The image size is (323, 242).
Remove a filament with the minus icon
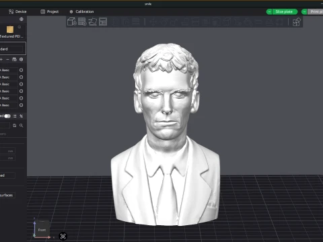tap(7, 59)
